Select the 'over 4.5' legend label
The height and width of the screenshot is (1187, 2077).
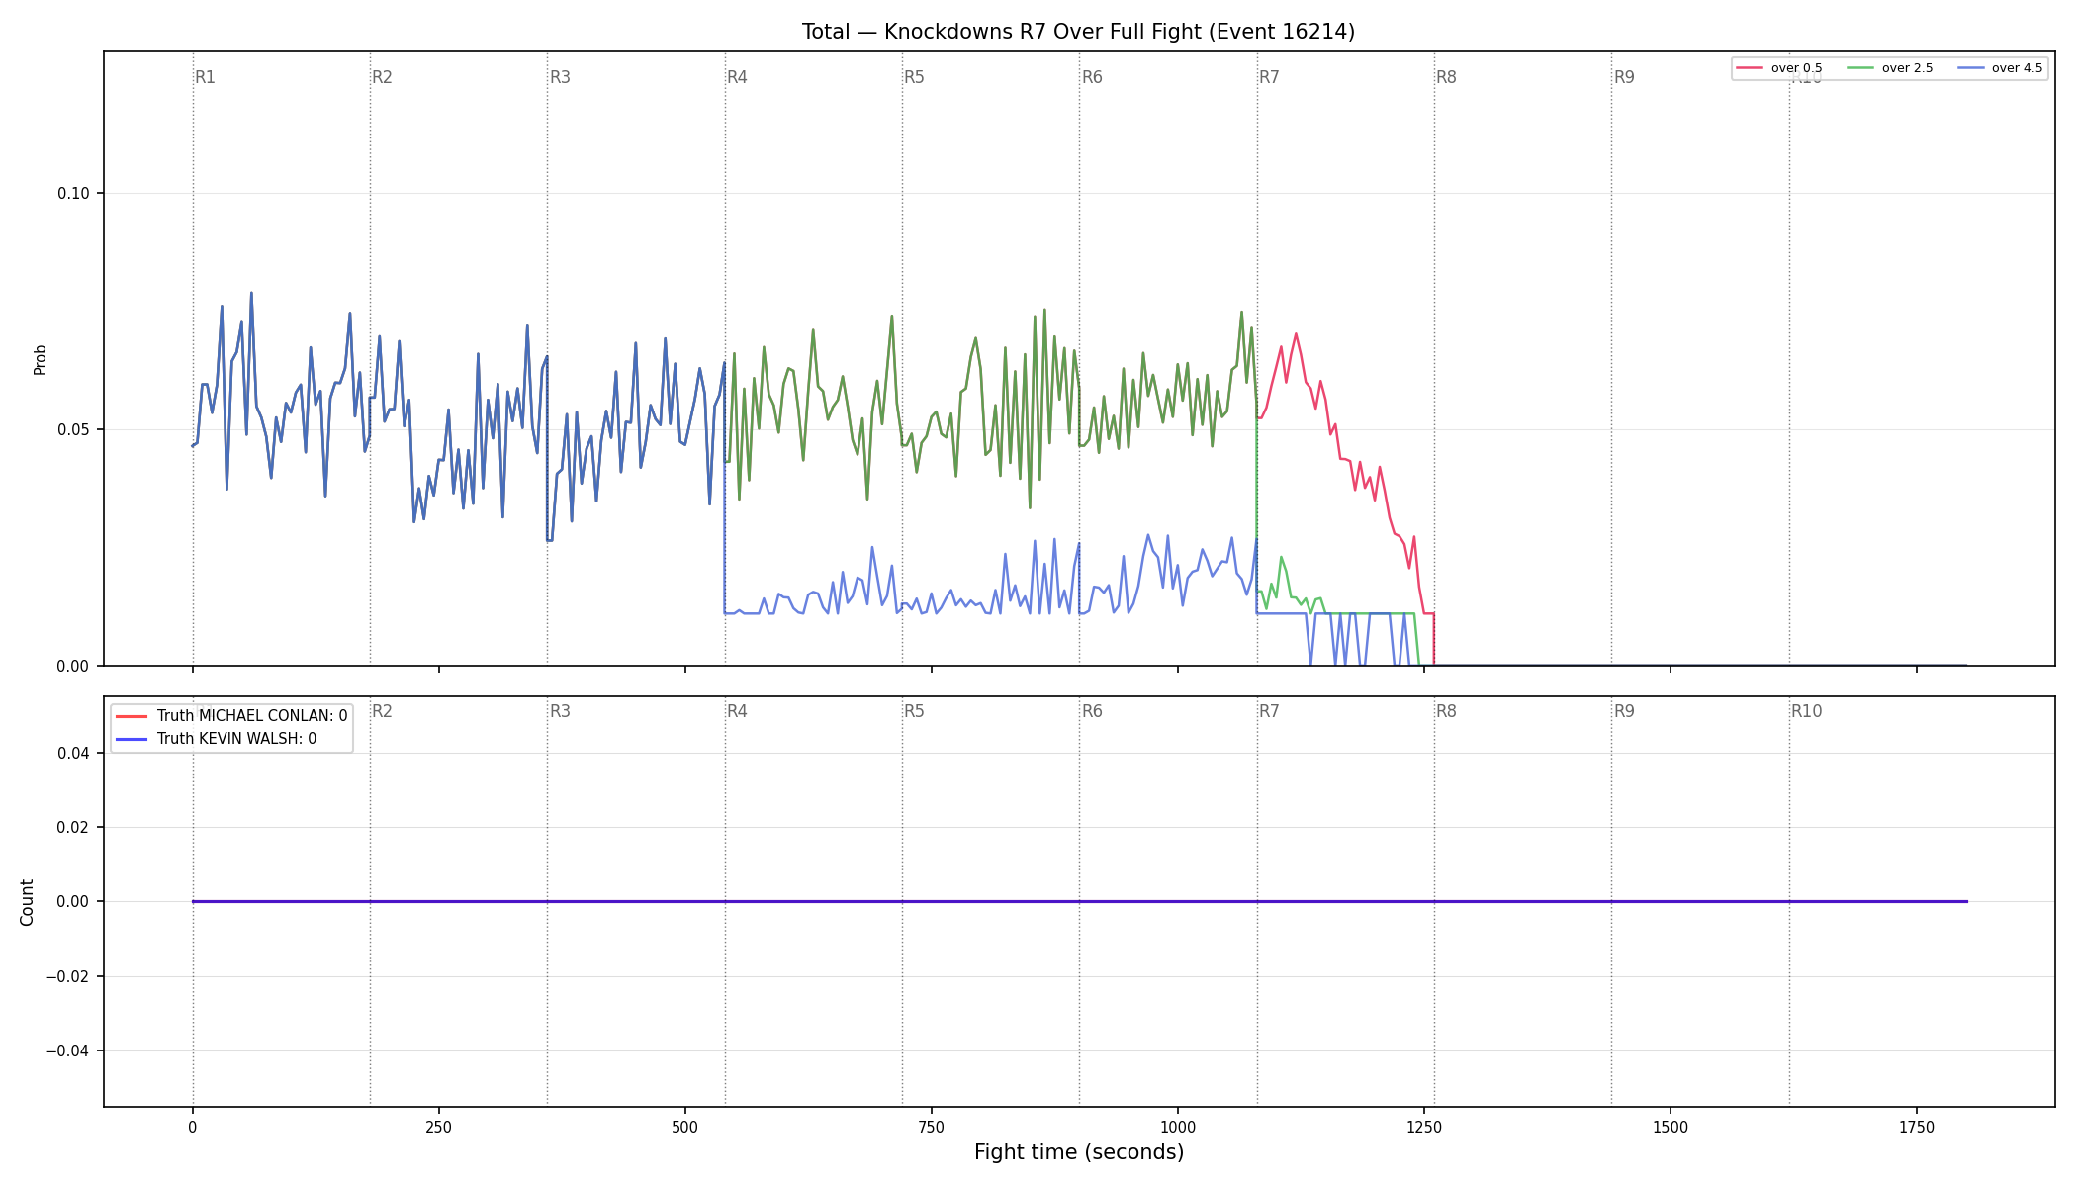[x=2017, y=68]
